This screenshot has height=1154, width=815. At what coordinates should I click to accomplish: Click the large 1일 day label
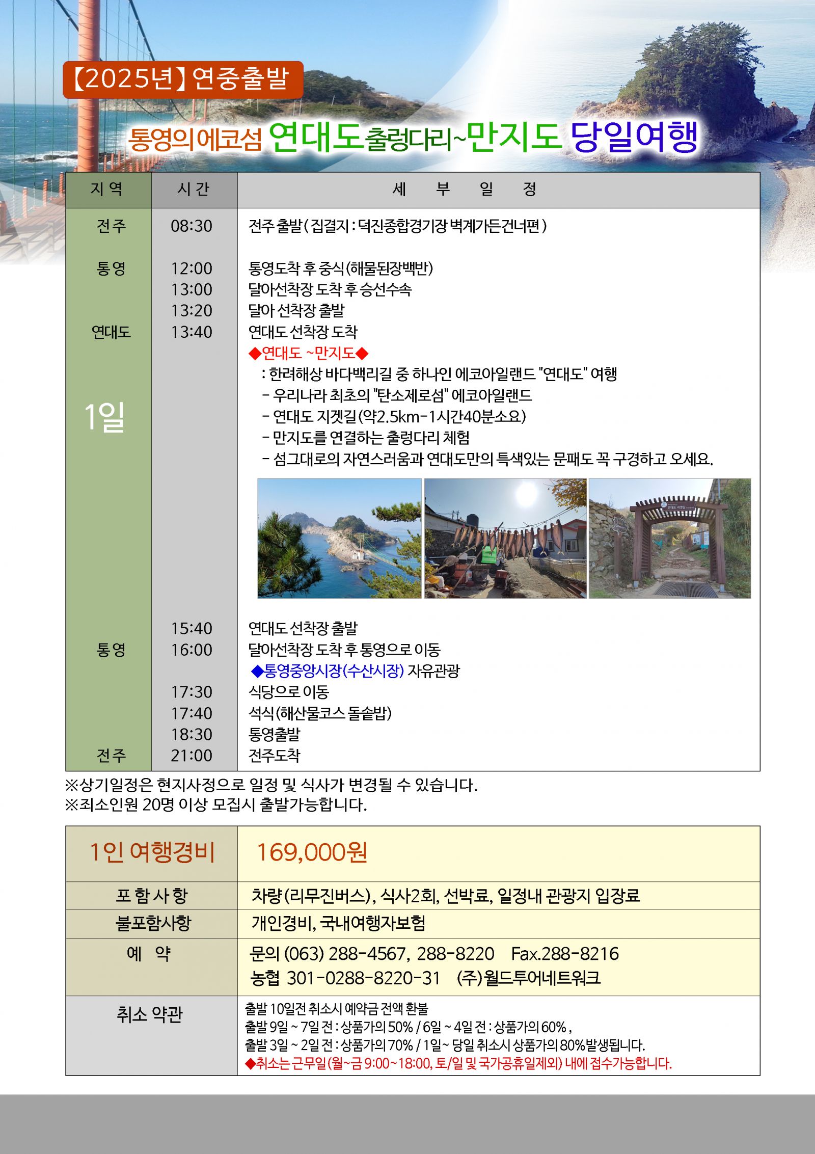click(104, 417)
